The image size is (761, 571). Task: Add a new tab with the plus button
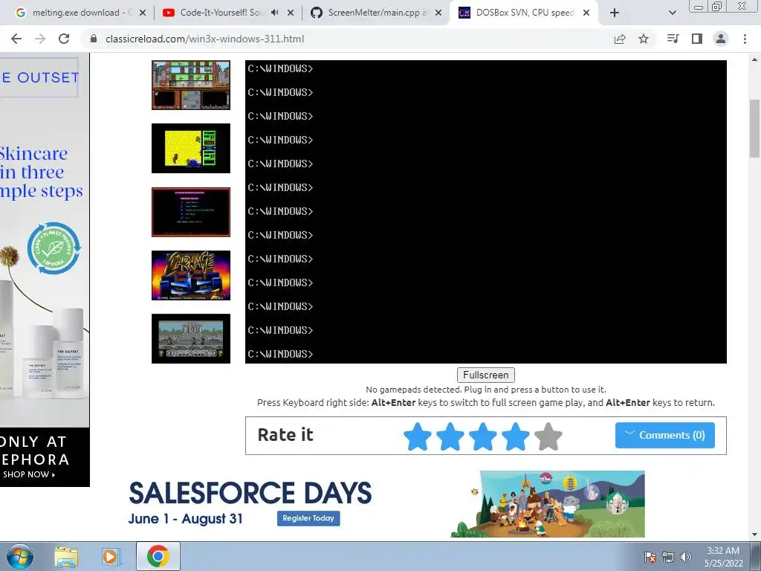[x=615, y=13]
